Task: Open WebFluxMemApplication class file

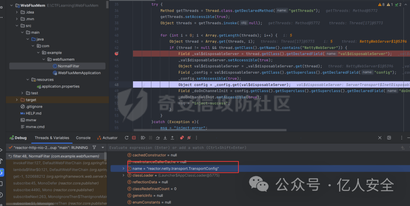Action: point(77,73)
